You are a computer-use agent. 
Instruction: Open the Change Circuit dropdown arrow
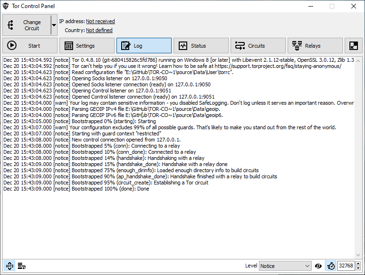(x=54, y=25)
